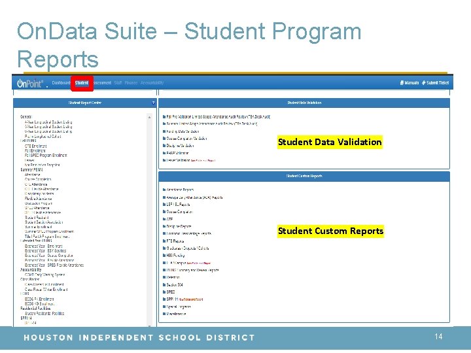Open the Funding Data Validation folder icon
The image size is (471, 353).
164,131
